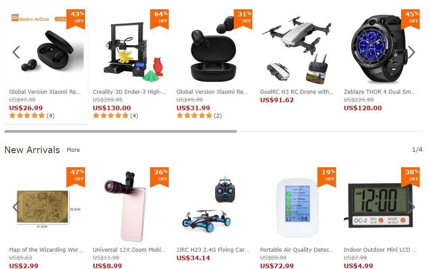Select the GoolRC folding drone image
429x269 pixels.
click(297, 49)
